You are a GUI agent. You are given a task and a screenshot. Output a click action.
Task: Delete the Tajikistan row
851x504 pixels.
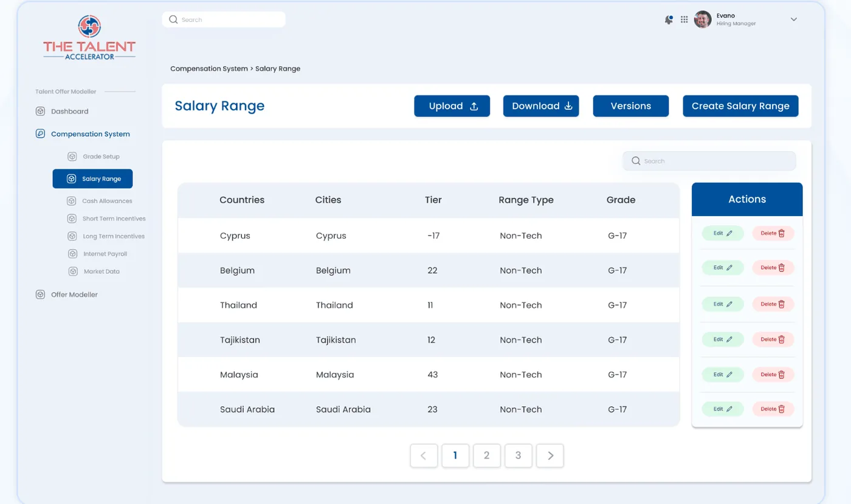click(x=773, y=339)
